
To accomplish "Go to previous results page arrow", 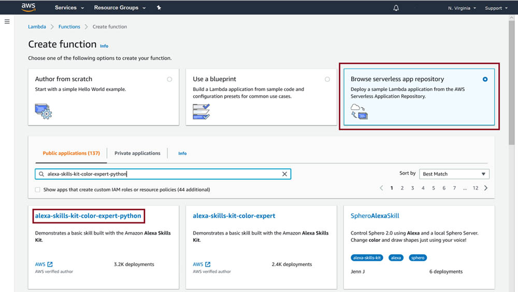I will tap(381, 188).
